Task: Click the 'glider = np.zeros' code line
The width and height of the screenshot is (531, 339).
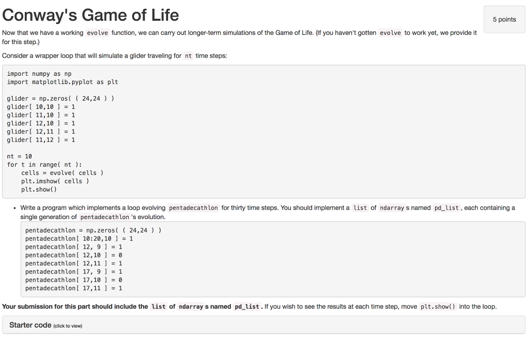Action: click(x=61, y=99)
